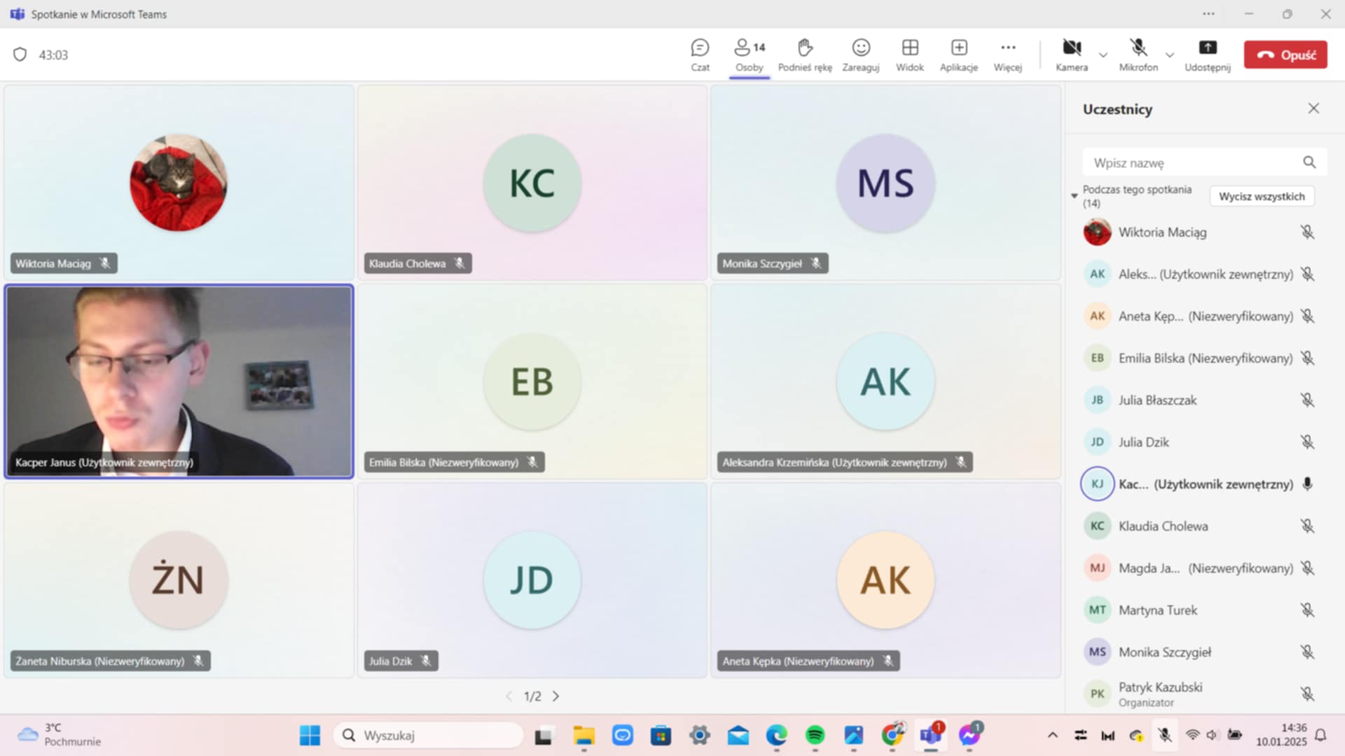The width and height of the screenshot is (1345, 756).
Task: Open the Zareaguj reactions menu
Action: [x=860, y=55]
